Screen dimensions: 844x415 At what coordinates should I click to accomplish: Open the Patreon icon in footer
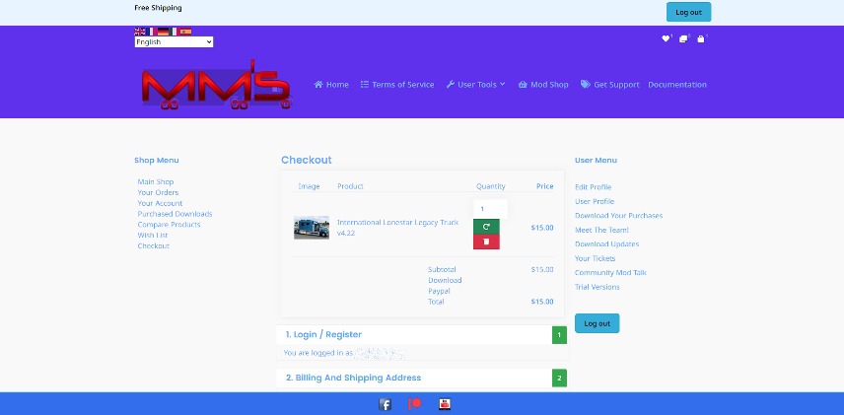click(x=415, y=404)
